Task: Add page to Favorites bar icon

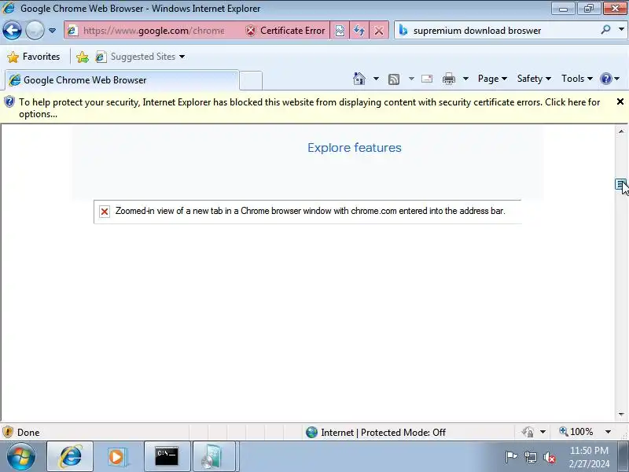Action: [x=83, y=57]
